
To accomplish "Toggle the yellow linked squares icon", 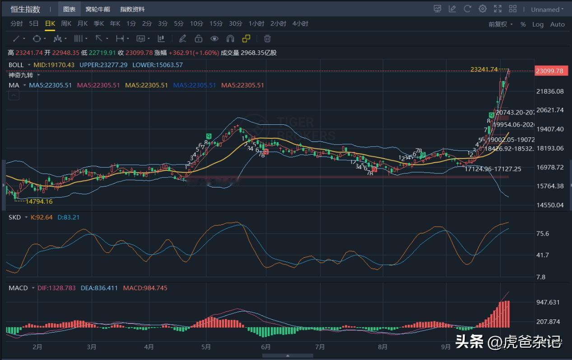I will tap(246, 39).
